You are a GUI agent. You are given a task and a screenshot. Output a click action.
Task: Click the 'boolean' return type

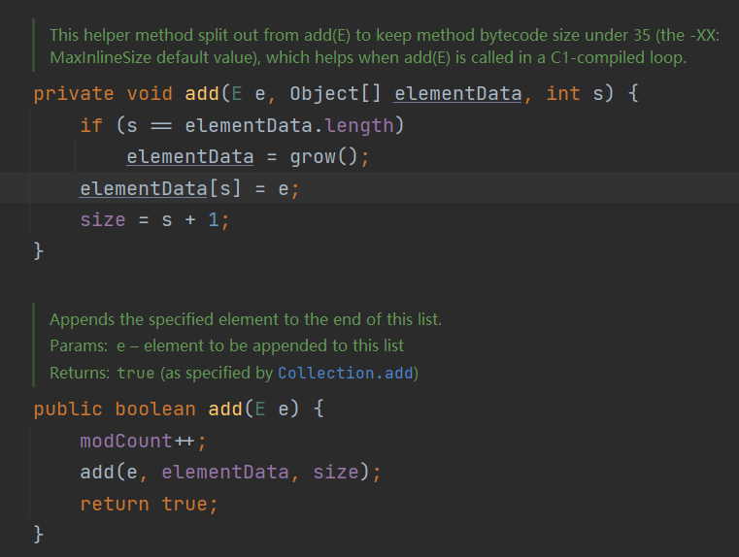click(x=155, y=410)
